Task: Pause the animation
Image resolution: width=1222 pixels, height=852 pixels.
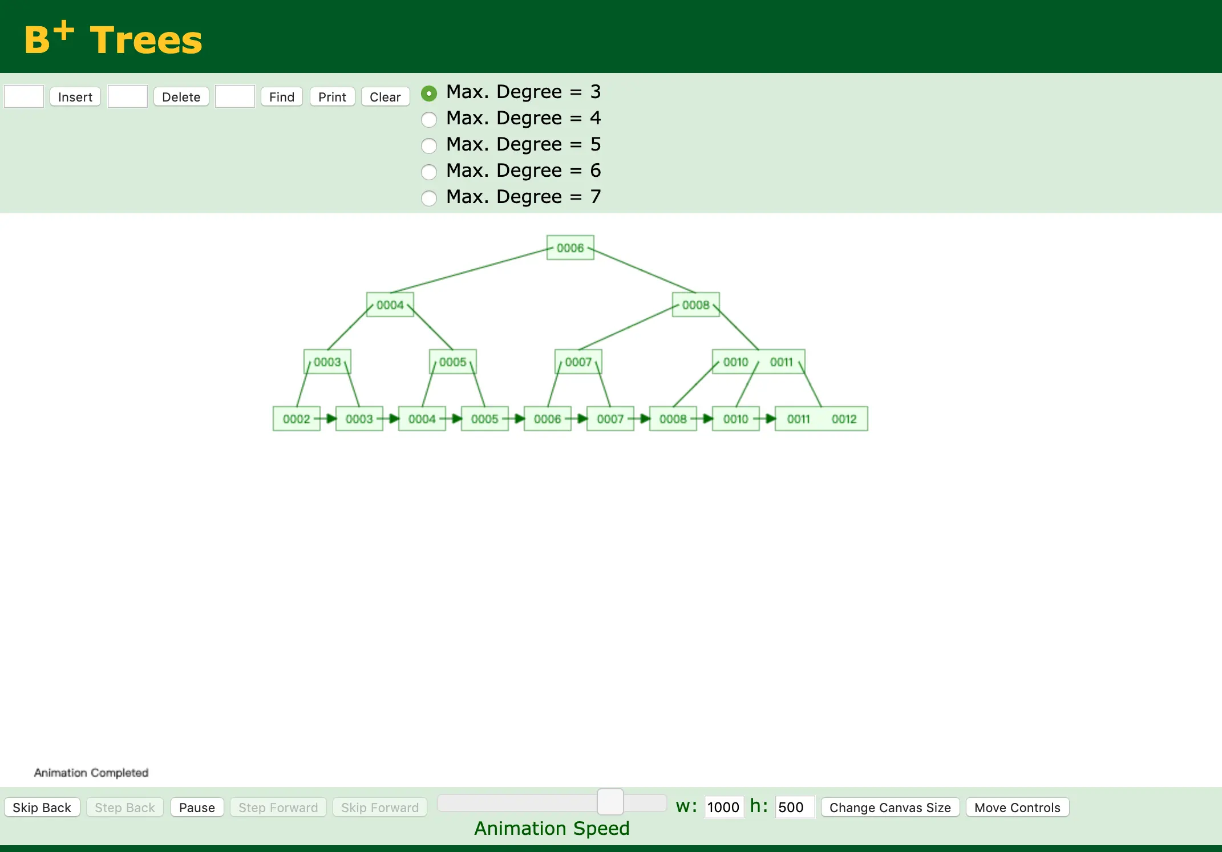Action: pyautogui.click(x=197, y=808)
